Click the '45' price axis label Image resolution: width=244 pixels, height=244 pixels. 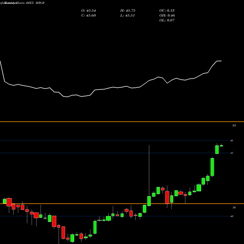coord(232,153)
